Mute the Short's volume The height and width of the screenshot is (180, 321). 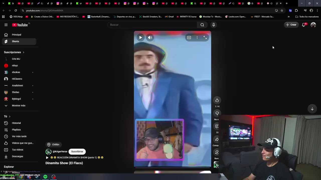pos(150,37)
